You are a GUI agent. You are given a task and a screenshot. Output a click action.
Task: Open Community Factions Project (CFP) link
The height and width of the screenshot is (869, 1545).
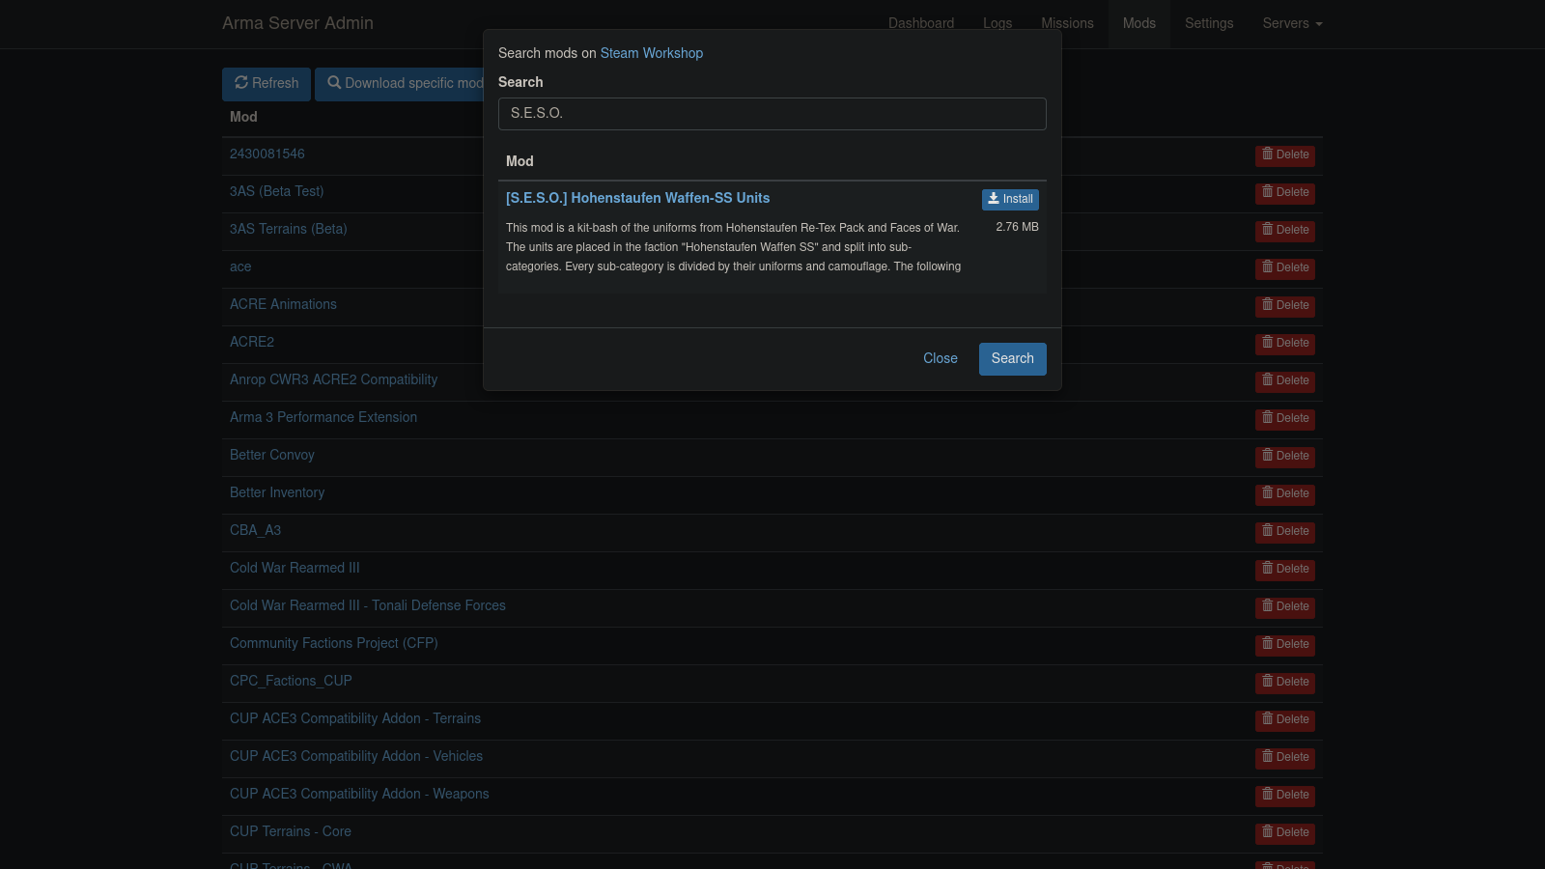pos(334,643)
